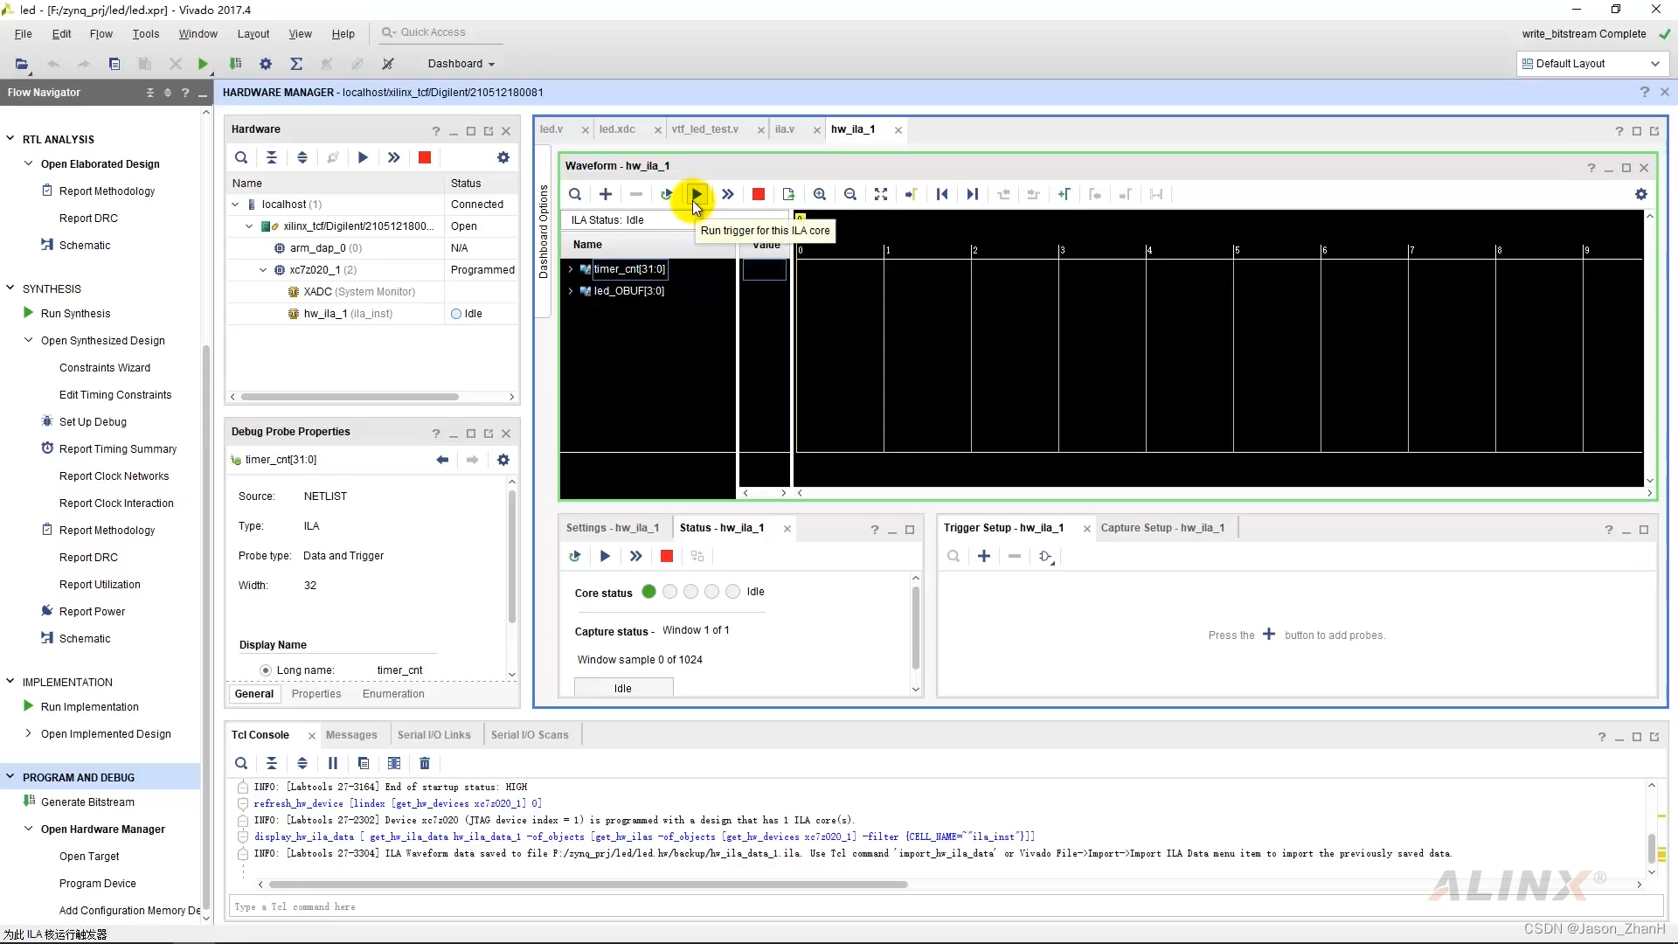Viewport: 1678px width, 944px height.
Task: Click the add probes plus icon in Trigger Setup
Action: coord(985,557)
